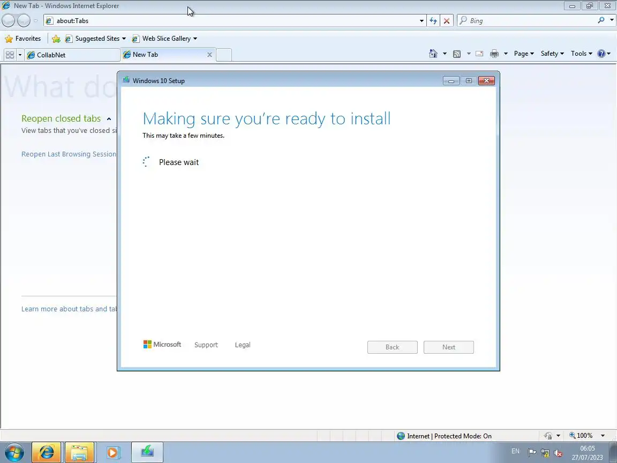Click the Web Slice Gallery icon

136,39
